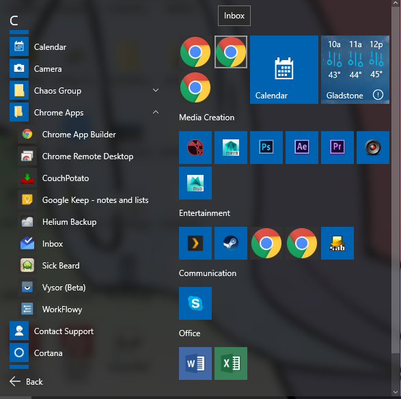Open the dark red crossed-circle tile before Maya
The width and height of the screenshot is (401, 399).
click(195, 148)
